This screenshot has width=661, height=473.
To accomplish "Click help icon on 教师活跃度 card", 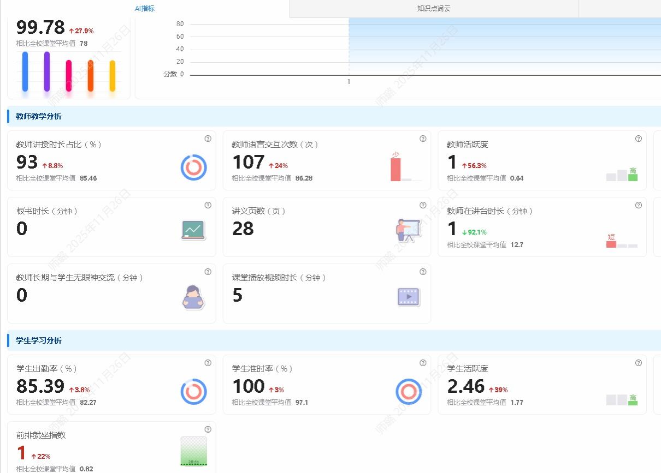I will click(638, 139).
